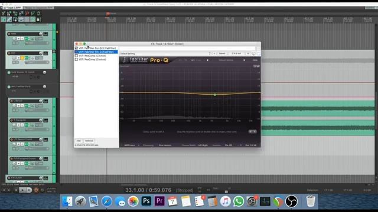Screen dimensions: 378x212
Task: Click the transport Play button
Action: 22,190
